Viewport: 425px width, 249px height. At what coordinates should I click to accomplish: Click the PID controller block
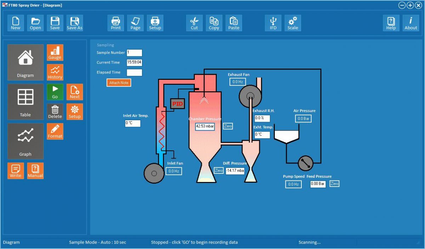click(x=177, y=104)
